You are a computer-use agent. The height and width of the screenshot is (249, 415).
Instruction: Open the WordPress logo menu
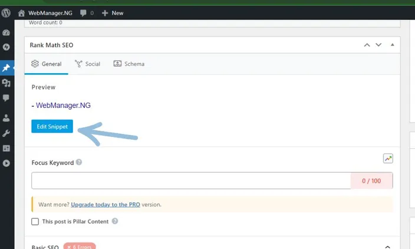tap(6, 13)
